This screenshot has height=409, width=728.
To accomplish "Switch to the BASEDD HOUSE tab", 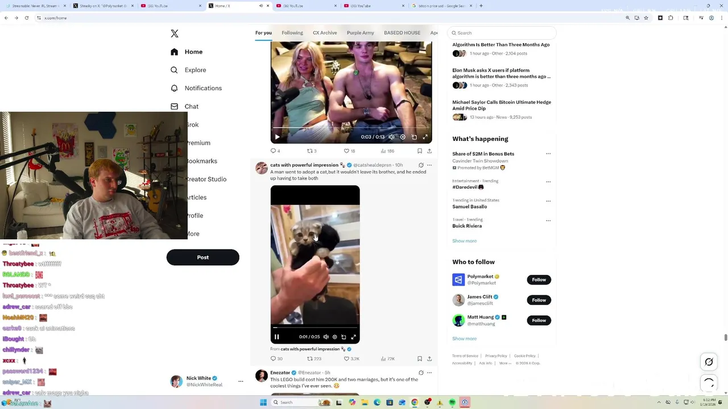I will point(402,33).
